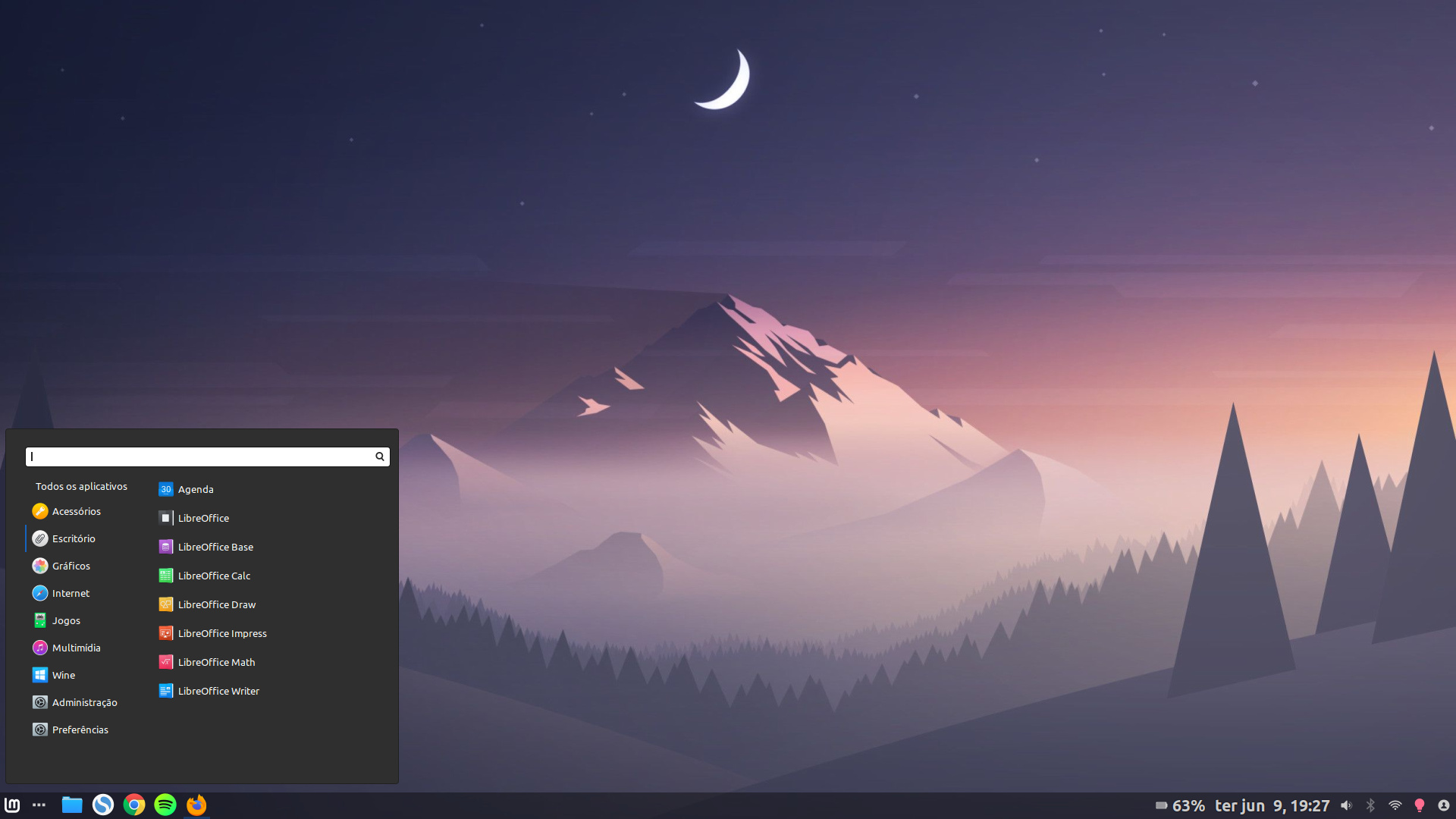1456x819 pixels.
Task: Open LibreOffice Calc application
Action: click(213, 576)
